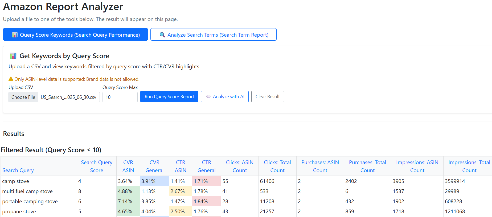492x217 pixels.
Task: Click the Filtered Result heading
Action: tap(51, 150)
